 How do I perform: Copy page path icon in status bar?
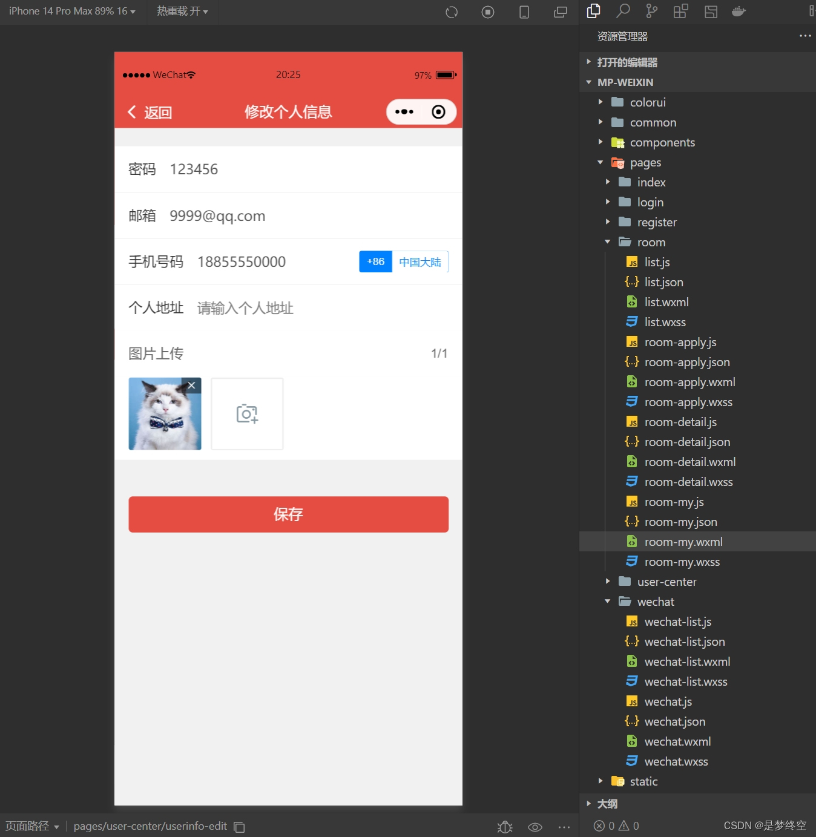(239, 827)
